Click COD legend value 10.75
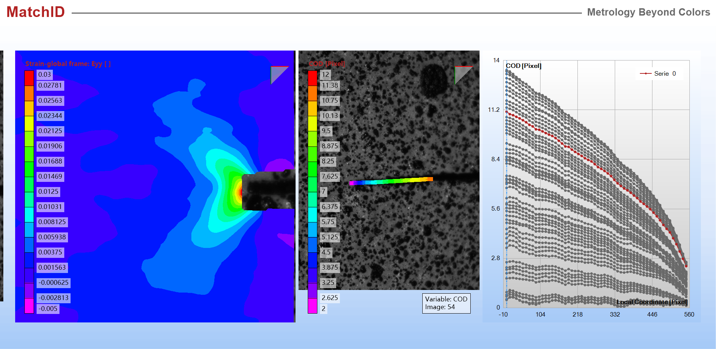716x349 pixels. tap(330, 101)
